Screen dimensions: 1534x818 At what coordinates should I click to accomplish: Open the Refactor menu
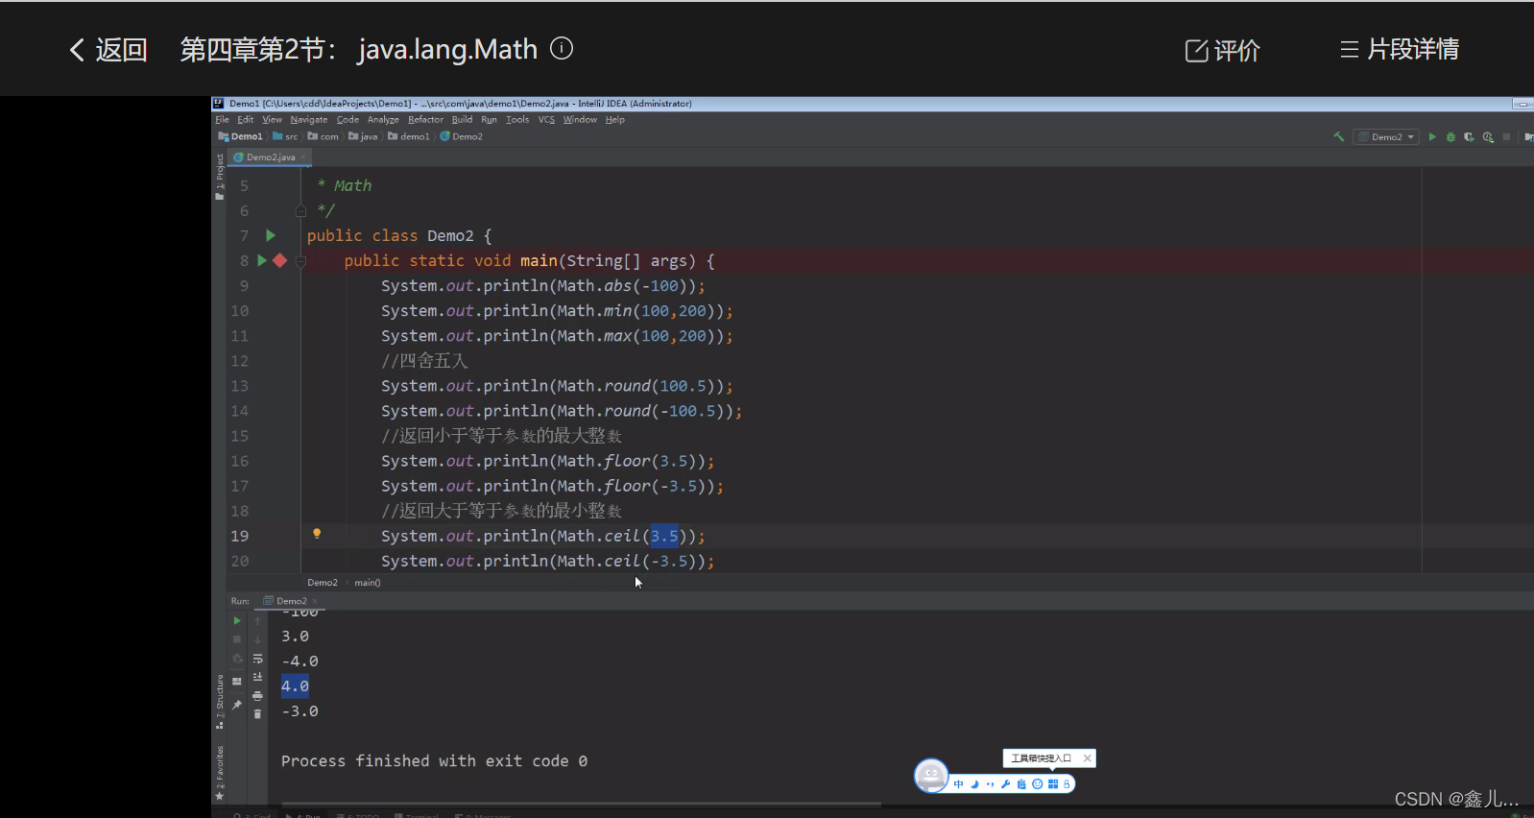(425, 120)
